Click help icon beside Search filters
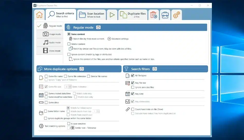 pos(155,69)
